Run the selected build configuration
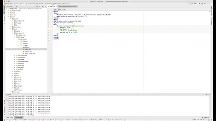This screenshot has height=121, width=216. tap(199, 4)
